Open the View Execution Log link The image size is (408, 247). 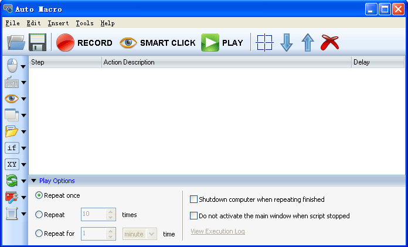pyautogui.click(x=217, y=232)
